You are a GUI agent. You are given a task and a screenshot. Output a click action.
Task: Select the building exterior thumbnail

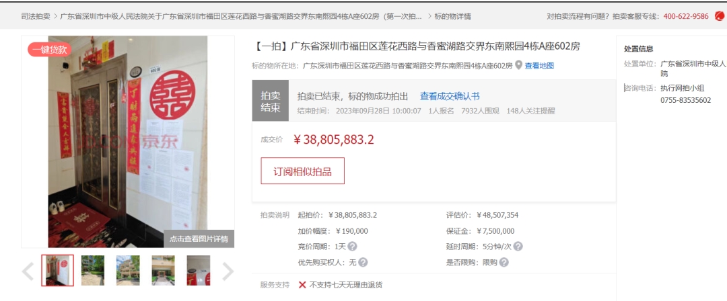click(x=128, y=271)
